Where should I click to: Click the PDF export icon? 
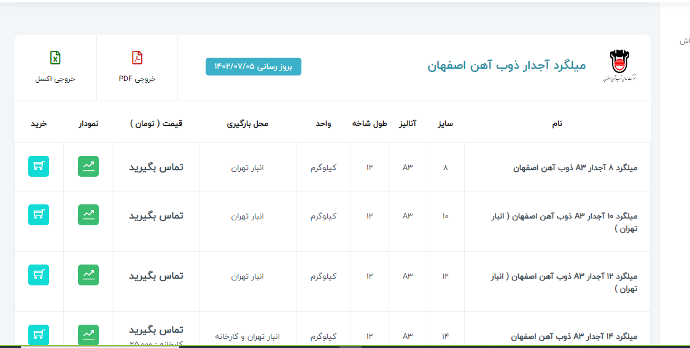tap(137, 58)
